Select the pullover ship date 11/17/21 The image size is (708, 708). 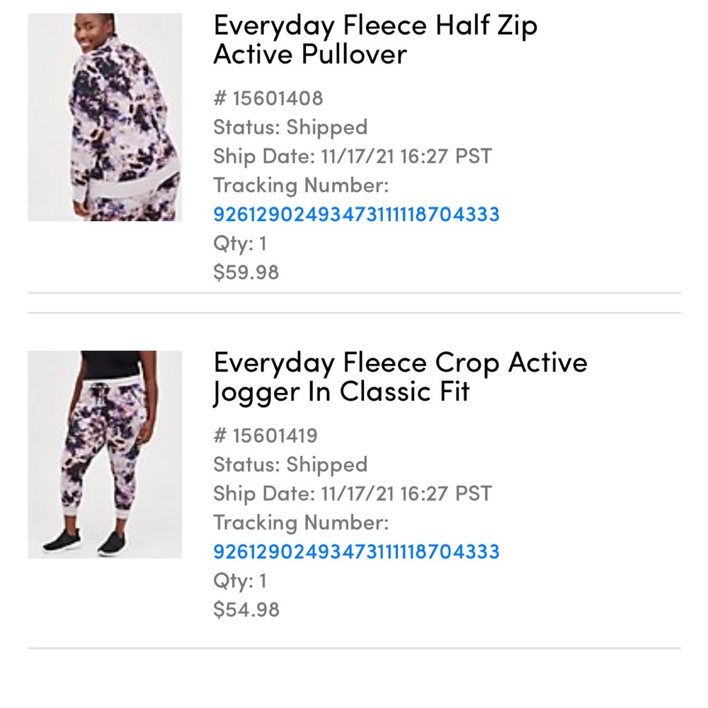click(352, 156)
